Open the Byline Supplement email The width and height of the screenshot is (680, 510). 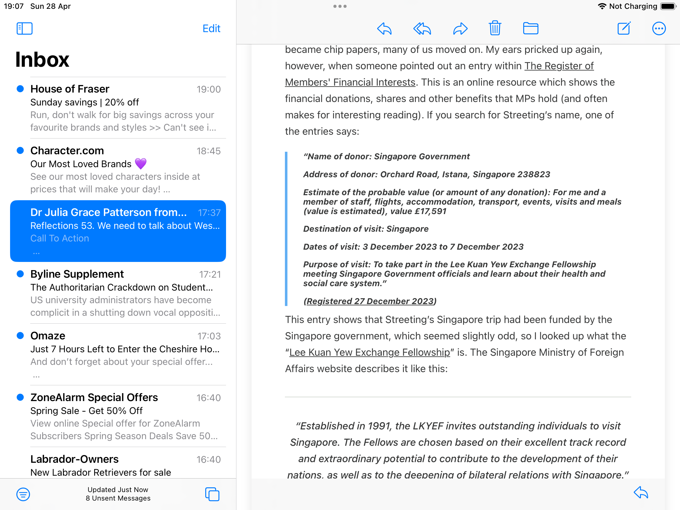coord(118,293)
